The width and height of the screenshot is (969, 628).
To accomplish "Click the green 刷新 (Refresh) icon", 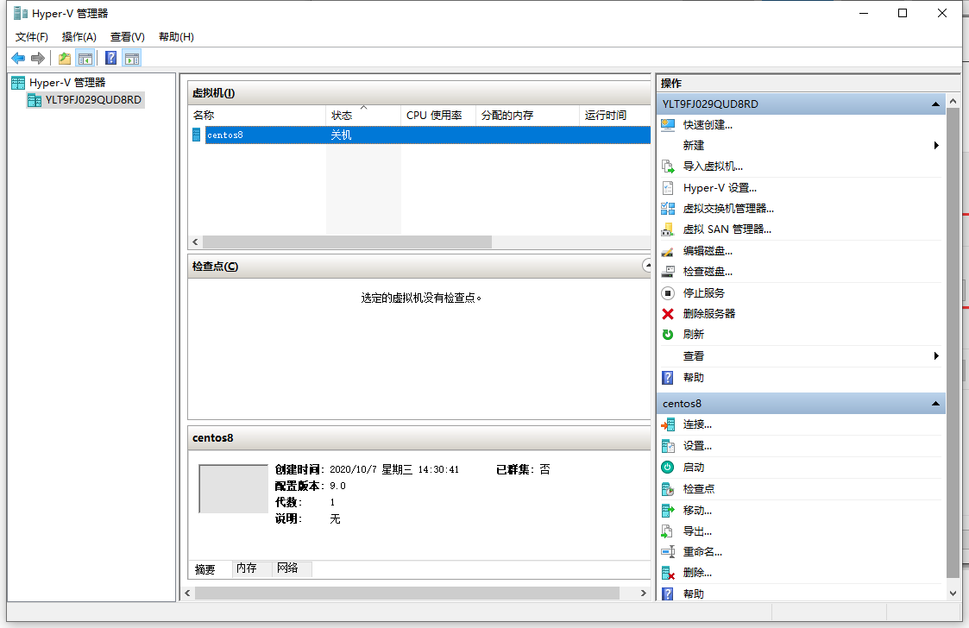I will tap(668, 335).
